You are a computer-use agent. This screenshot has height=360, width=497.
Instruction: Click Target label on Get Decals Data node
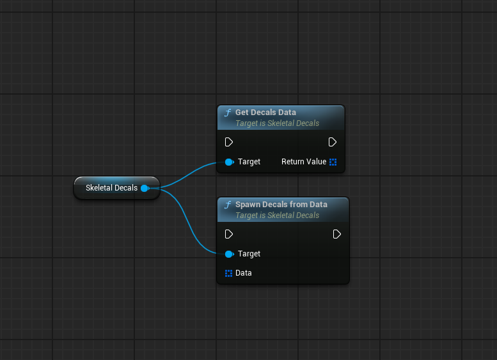click(249, 162)
